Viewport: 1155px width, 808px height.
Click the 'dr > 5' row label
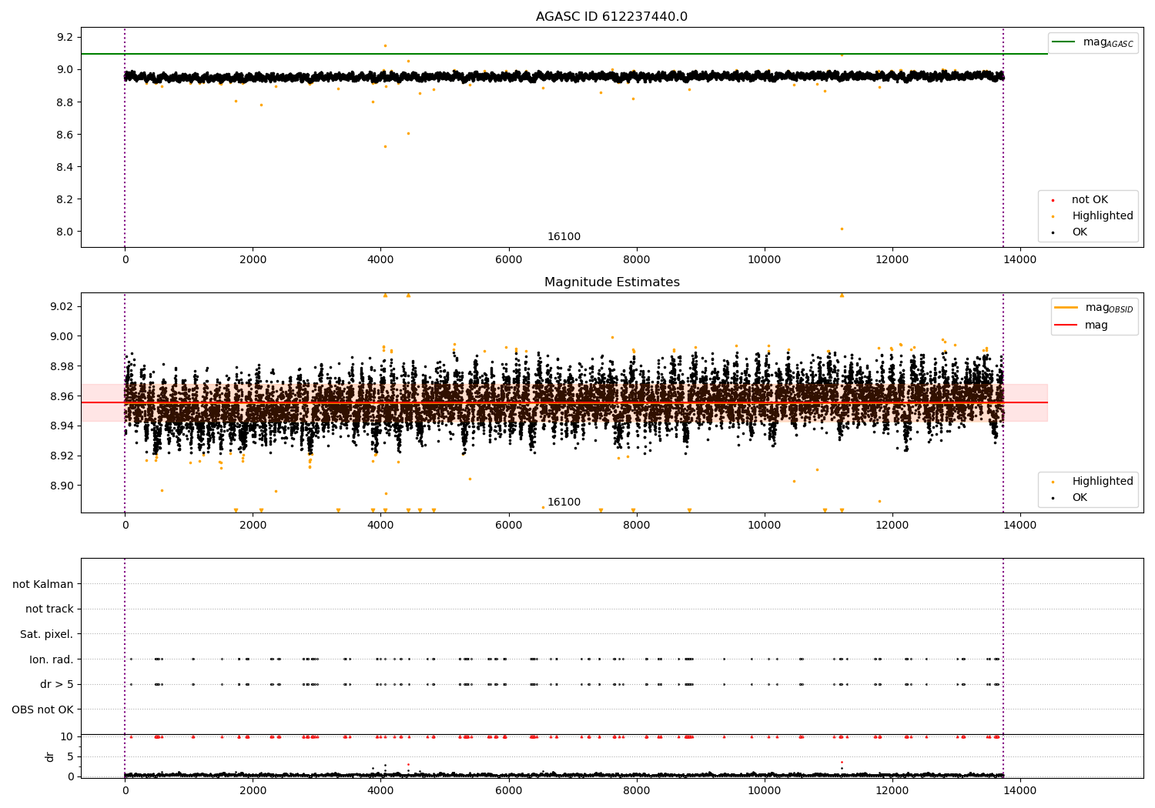(57, 685)
